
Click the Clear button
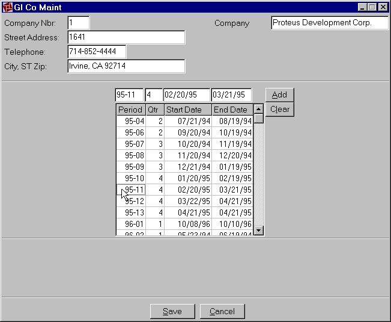click(279, 110)
